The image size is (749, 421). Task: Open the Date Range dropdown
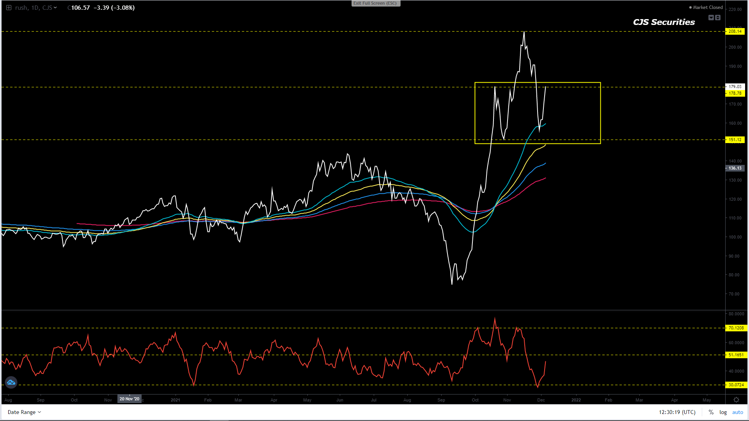point(24,412)
